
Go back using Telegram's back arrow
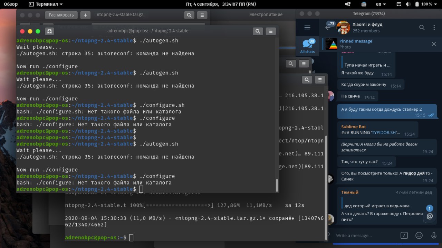[327, 28]
